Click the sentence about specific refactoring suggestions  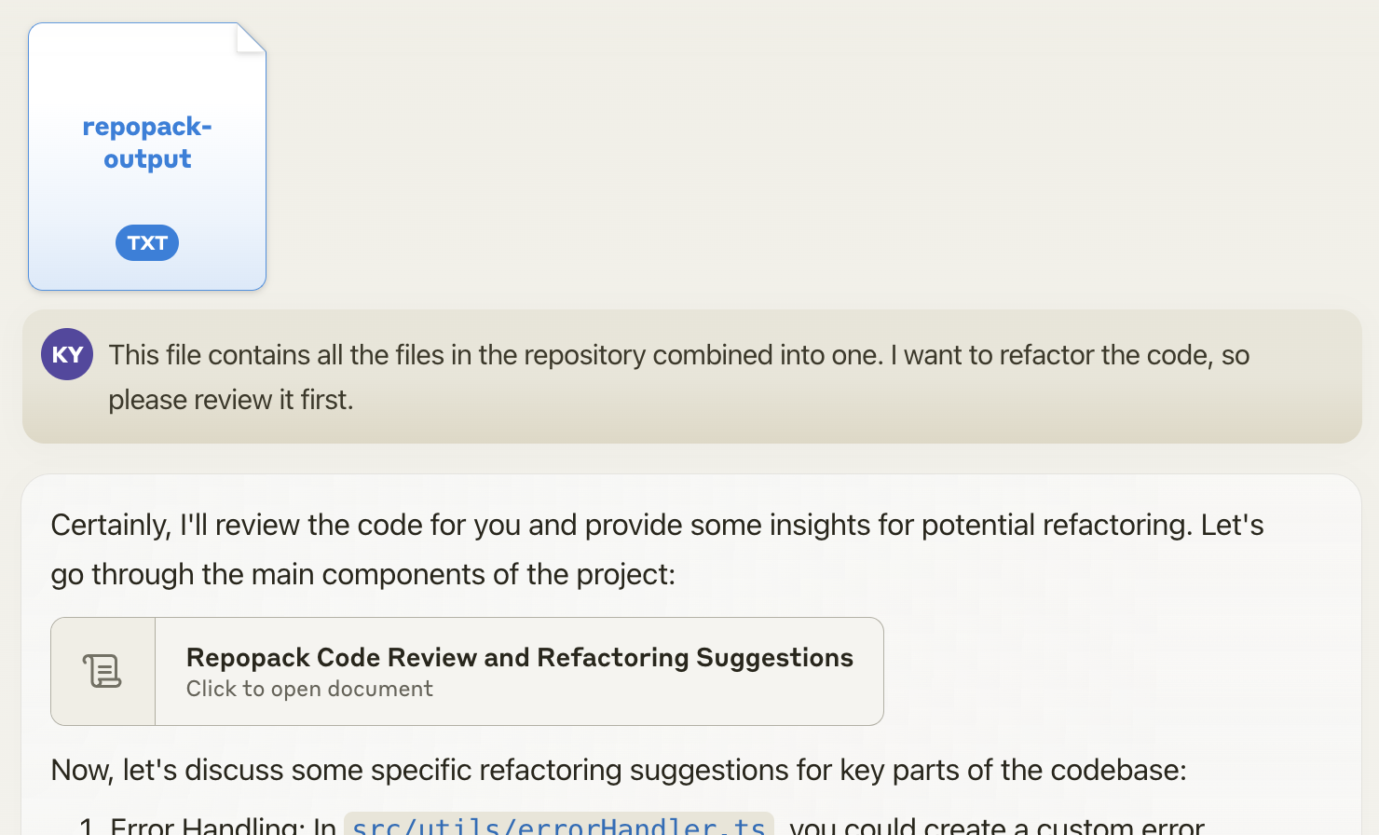618,770
